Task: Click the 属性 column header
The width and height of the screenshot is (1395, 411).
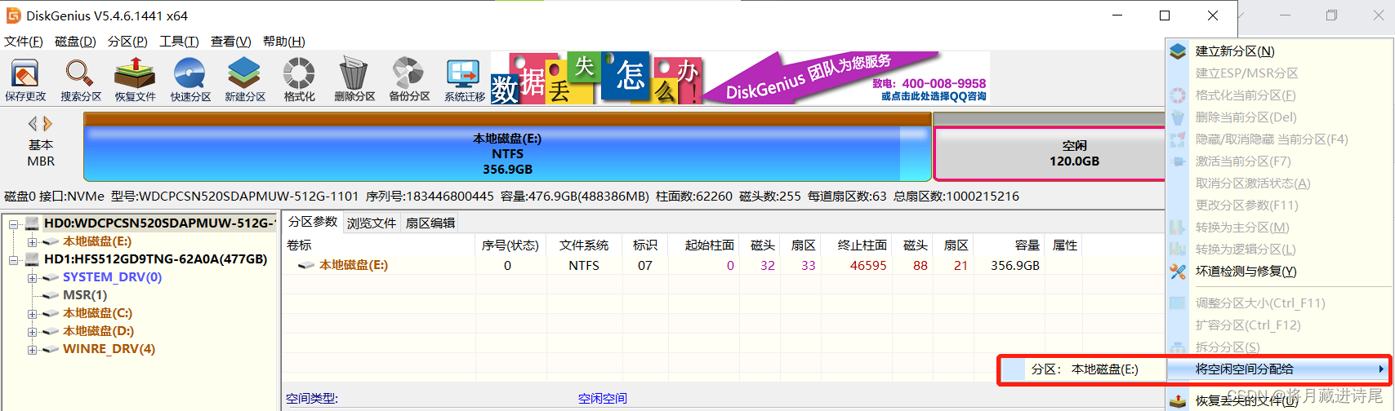Action: pos(1065,245)
